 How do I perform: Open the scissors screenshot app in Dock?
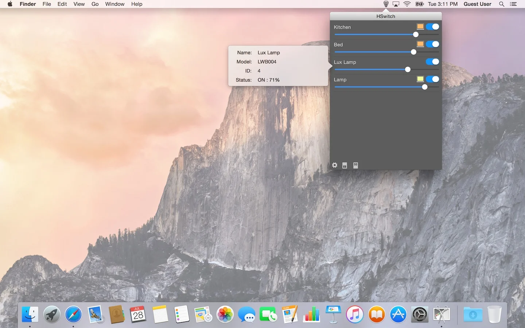442,314
